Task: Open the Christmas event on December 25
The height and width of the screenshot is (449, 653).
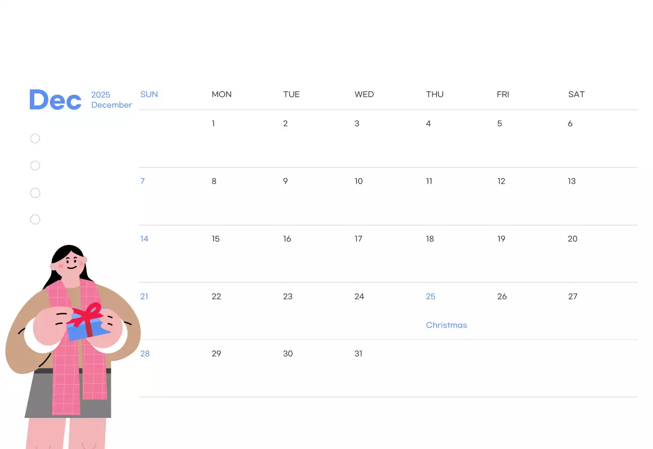Action: (x=446, y=325)
